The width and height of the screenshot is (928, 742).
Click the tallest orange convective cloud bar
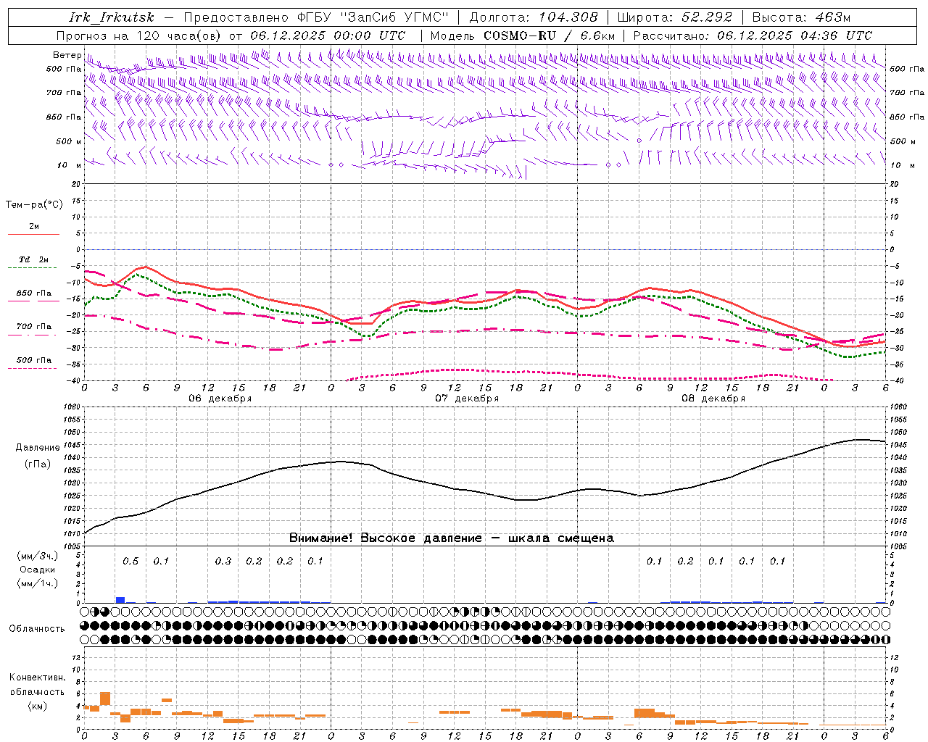105,699
